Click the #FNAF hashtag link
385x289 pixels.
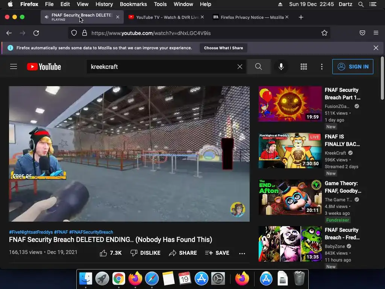pos(61,232)
